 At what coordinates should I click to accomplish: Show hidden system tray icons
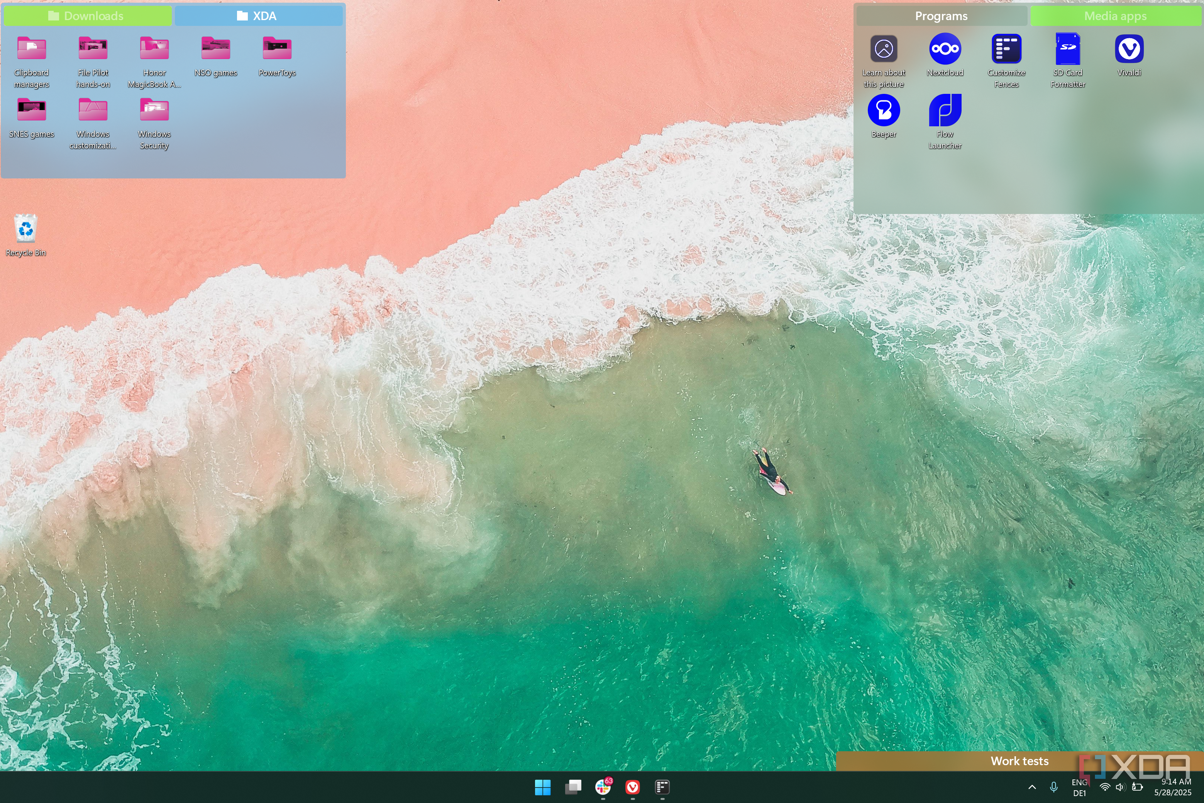tap(1031, 787)
